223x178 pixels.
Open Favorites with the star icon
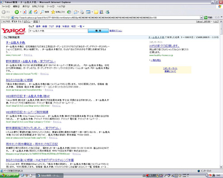point(58,12)
